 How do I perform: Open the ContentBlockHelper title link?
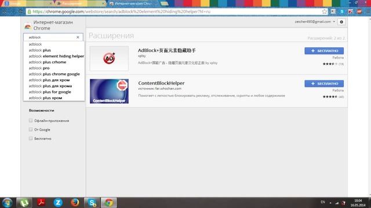coord(161,83)
